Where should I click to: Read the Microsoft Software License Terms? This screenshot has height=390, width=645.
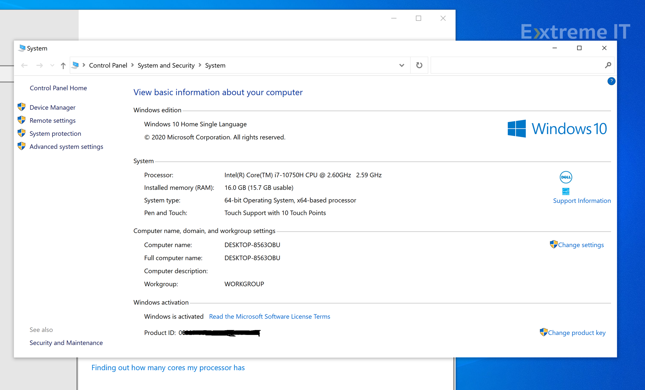(x=269, y=317)
